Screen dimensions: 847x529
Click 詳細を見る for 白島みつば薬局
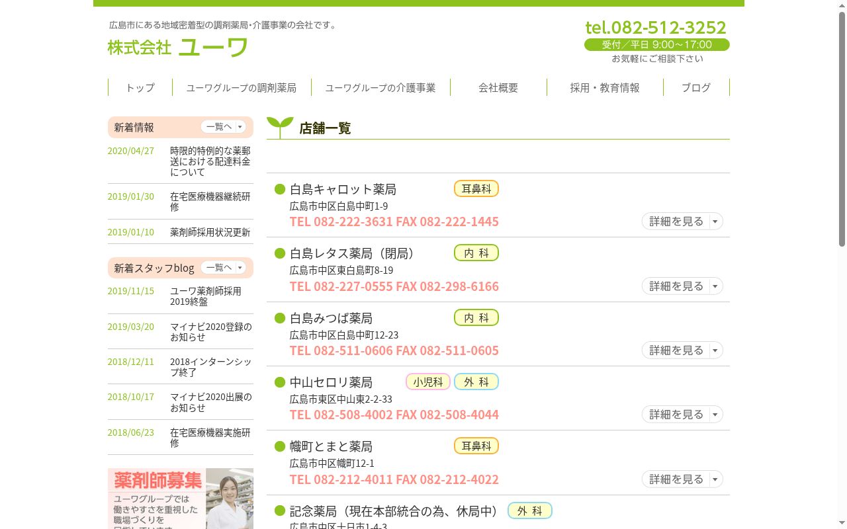coord(682,350)
